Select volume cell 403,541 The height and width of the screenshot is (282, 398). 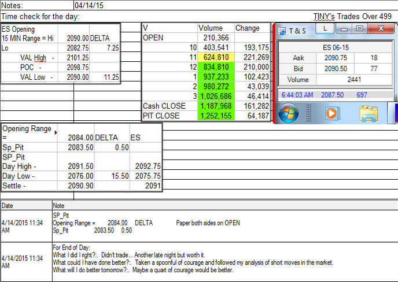(216, 47)
